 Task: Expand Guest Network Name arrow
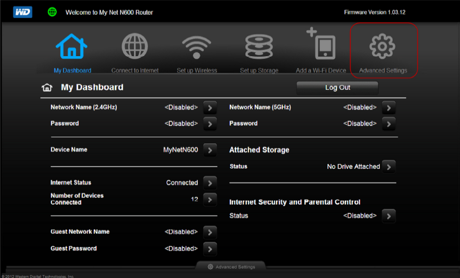pyautogui.click(x=210, y=232)
